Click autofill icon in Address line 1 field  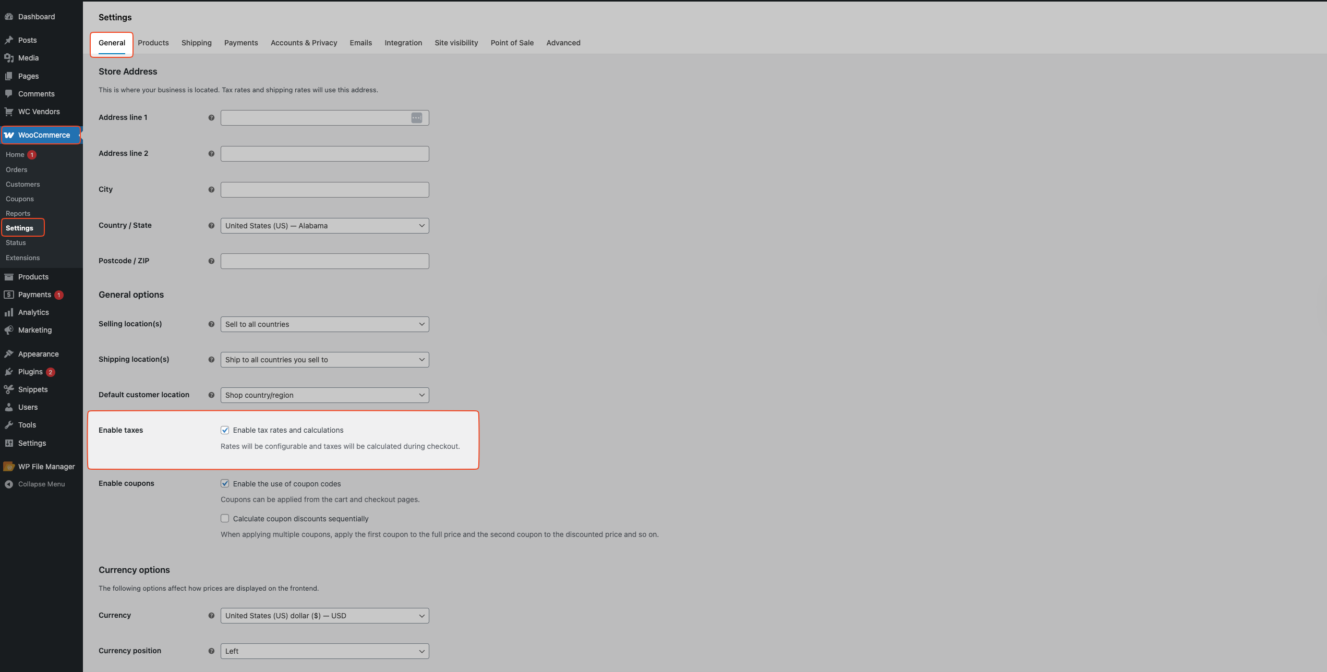417,118
